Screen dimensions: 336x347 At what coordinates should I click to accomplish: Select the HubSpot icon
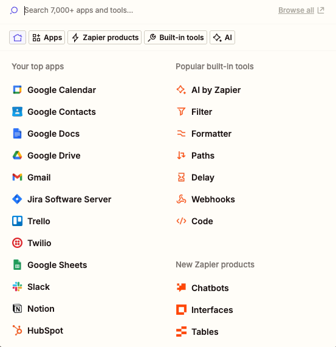point(17,331)
